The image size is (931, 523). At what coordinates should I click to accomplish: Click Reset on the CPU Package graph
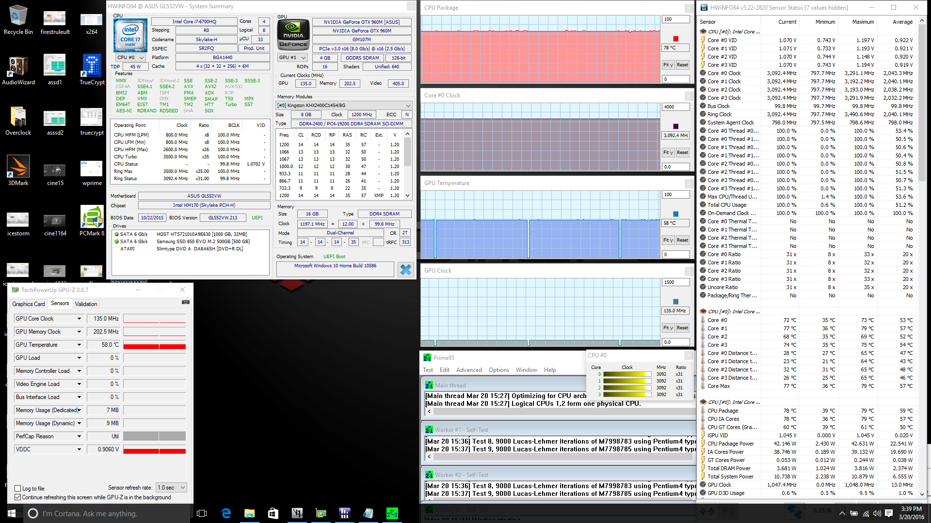point(682,65)
